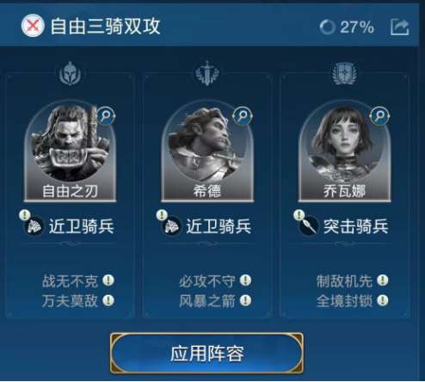Select the 风暴之箭 skill label

(x=207, y=301)
